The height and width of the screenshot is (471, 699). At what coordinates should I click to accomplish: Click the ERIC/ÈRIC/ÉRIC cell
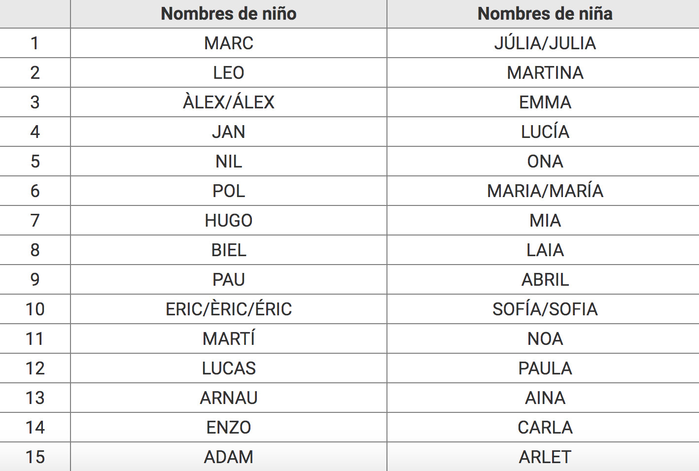point(229,309)
